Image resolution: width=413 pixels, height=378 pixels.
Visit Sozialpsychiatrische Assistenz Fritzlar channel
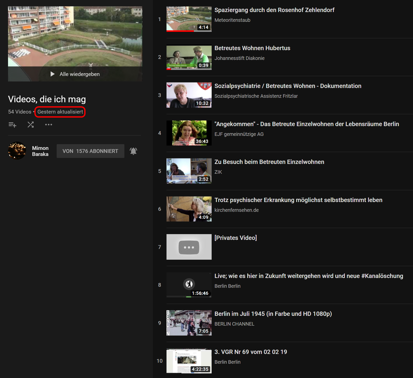pyautogui.click(x=256, y=96)
